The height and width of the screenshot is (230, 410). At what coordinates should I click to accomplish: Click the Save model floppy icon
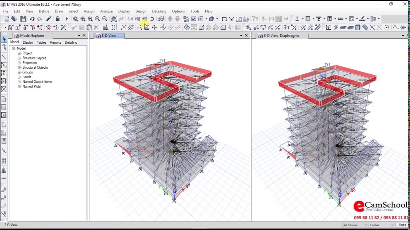(x=23, y=19)
